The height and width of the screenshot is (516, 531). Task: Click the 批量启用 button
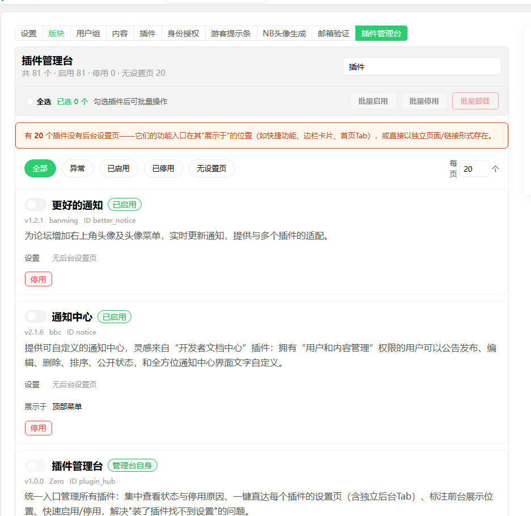pyautogui.click(x=373, y=101)
